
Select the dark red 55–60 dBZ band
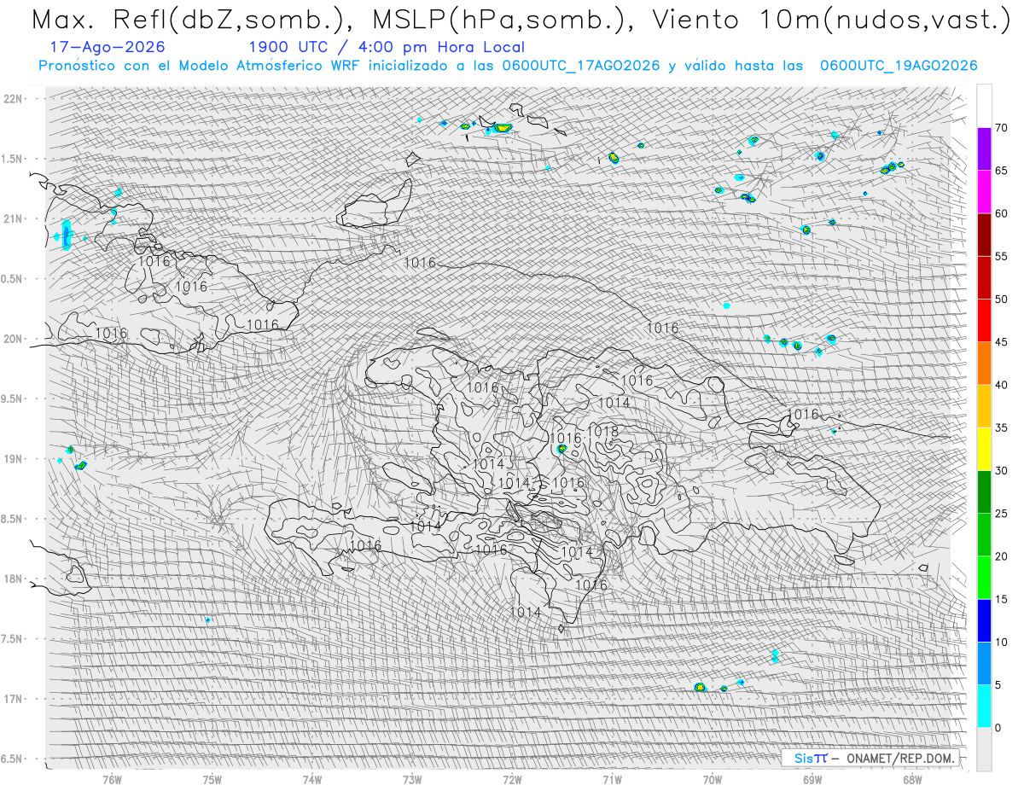[x=984, y=235]
